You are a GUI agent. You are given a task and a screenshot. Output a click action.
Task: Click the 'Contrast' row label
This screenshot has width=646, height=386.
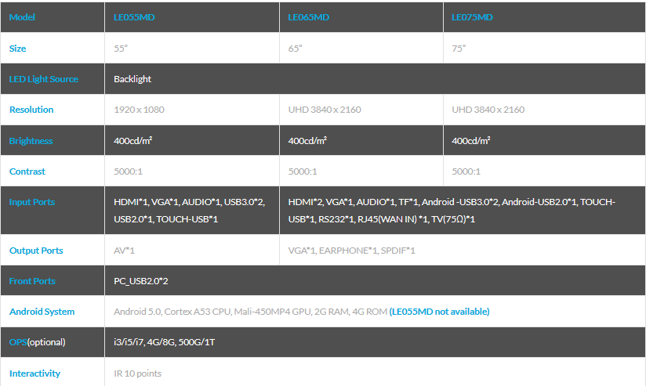click(27, 171)
